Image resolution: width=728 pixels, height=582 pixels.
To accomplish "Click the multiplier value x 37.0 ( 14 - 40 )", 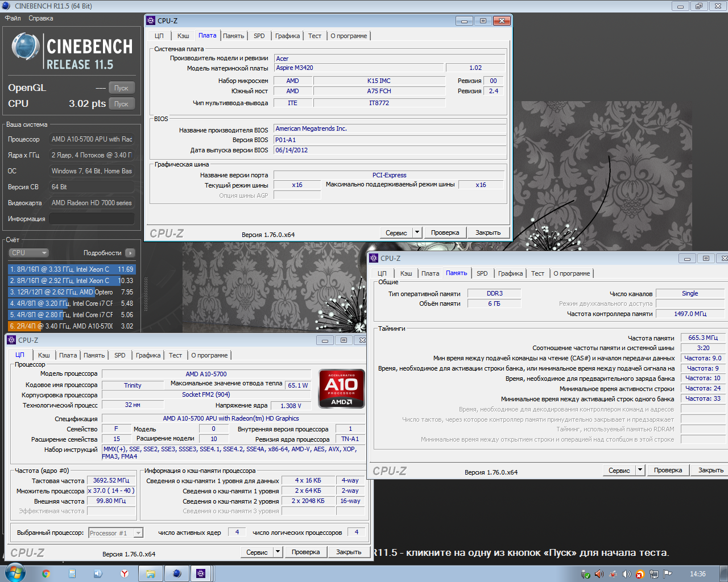I will click(111, 490).
